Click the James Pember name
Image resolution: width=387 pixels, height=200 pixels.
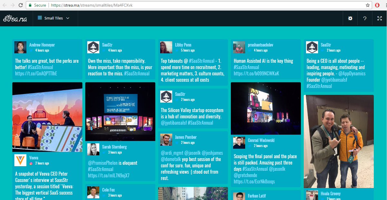186,137
